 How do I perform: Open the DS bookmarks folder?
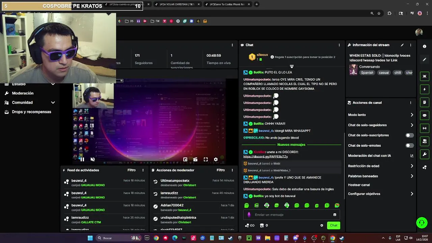[129, 21]
